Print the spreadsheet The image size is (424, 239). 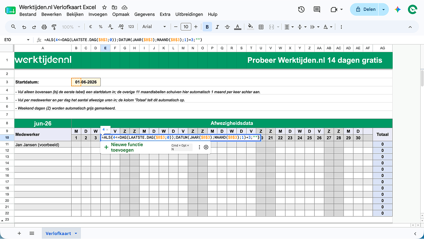[44, 27]
